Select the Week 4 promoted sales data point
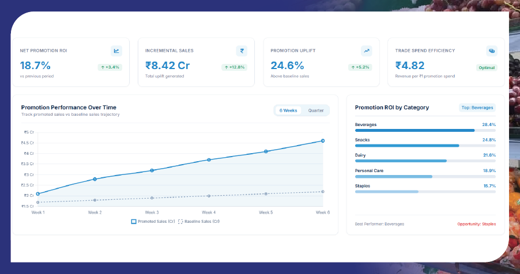This screenshot has height=274, width=520. [x=209, y=159]
